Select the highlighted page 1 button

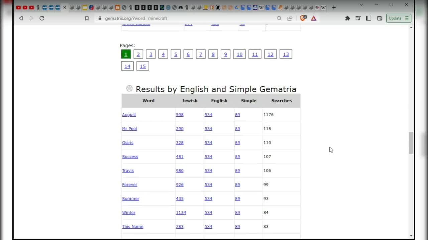click(x=126, y=54)
